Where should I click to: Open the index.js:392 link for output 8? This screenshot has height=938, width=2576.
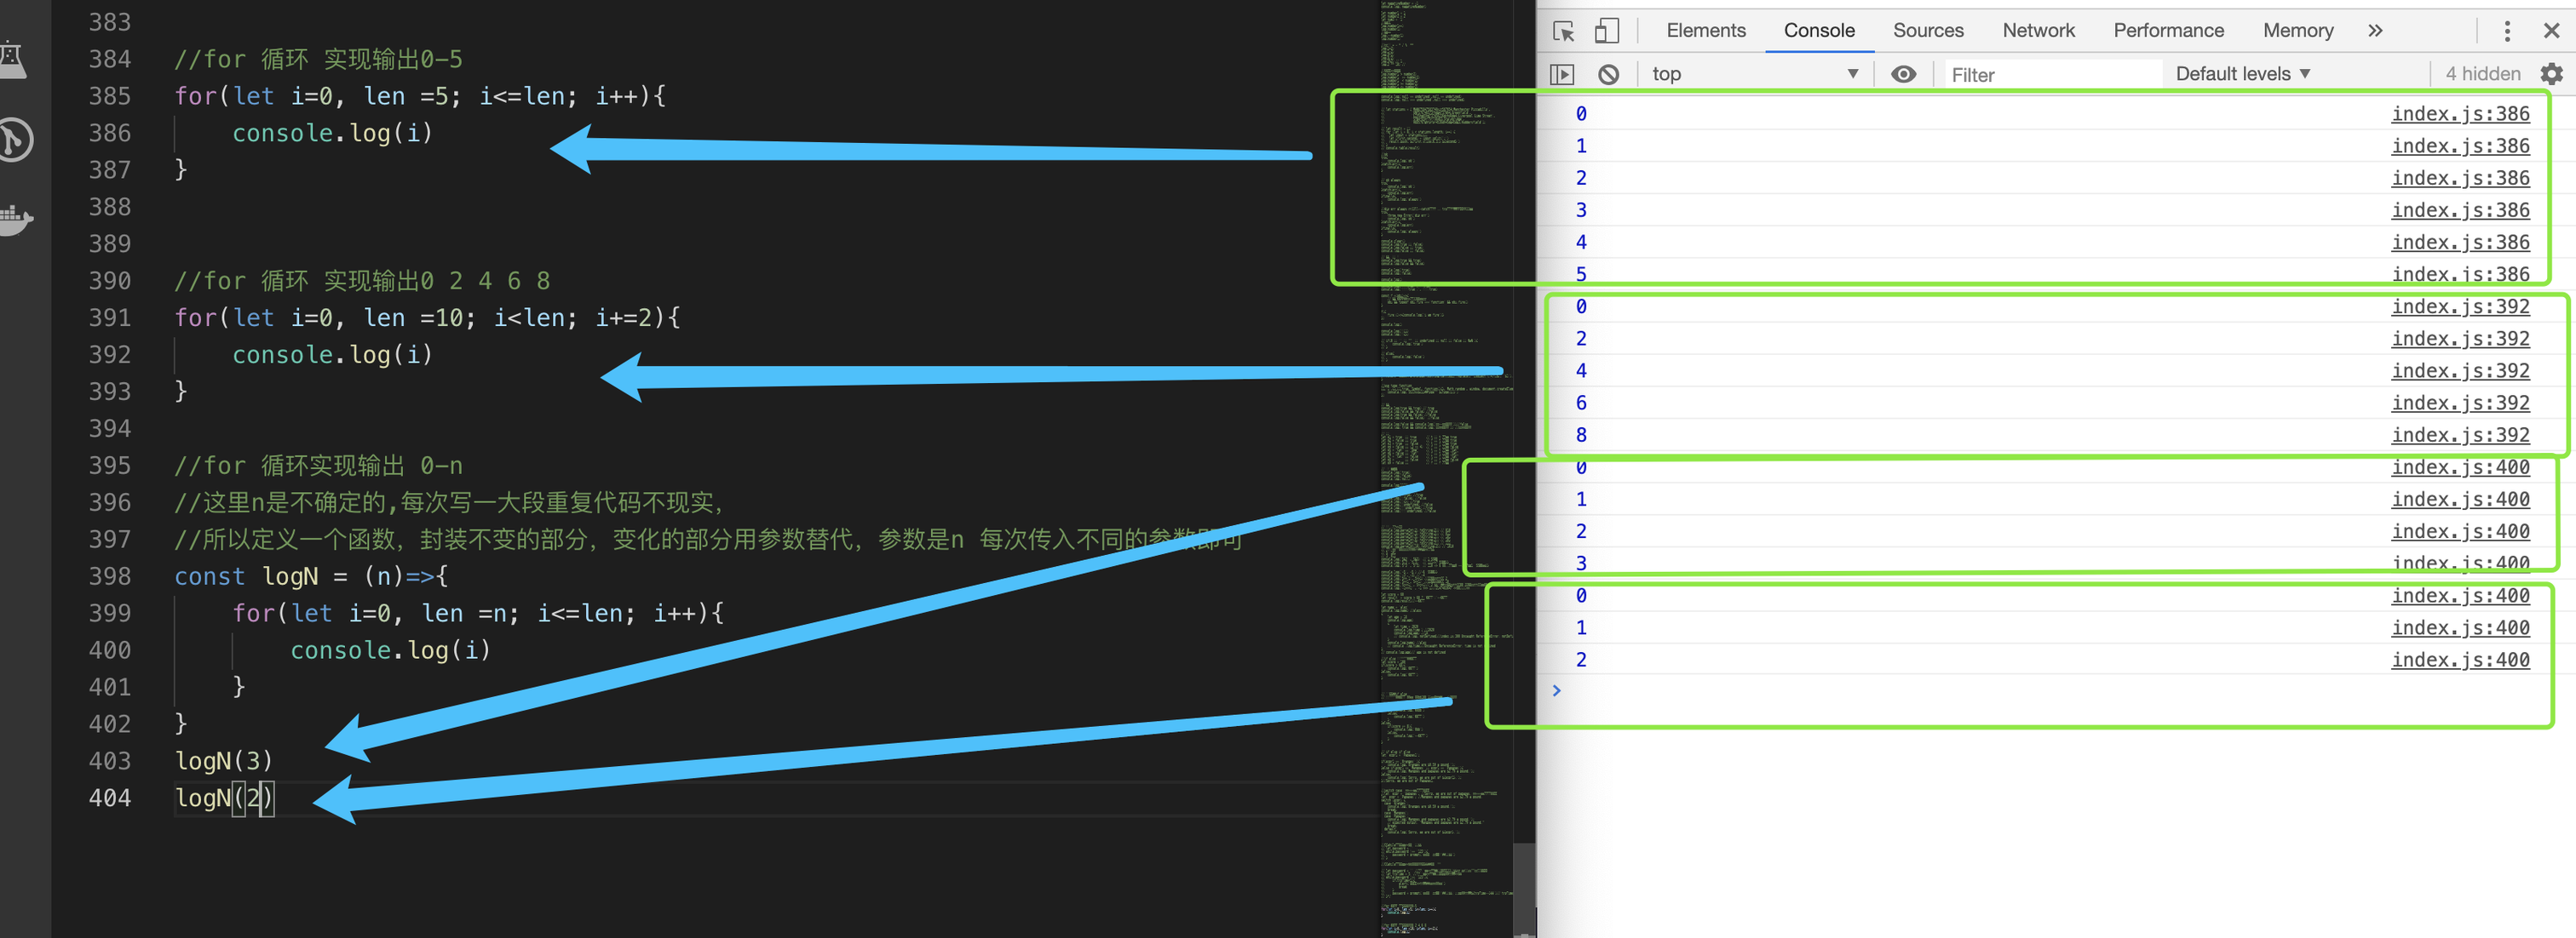coord(2459,435)
